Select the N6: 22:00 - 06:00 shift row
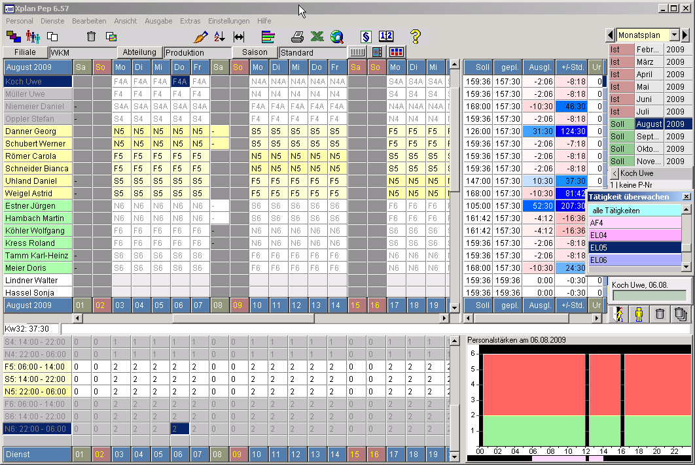 37,428
